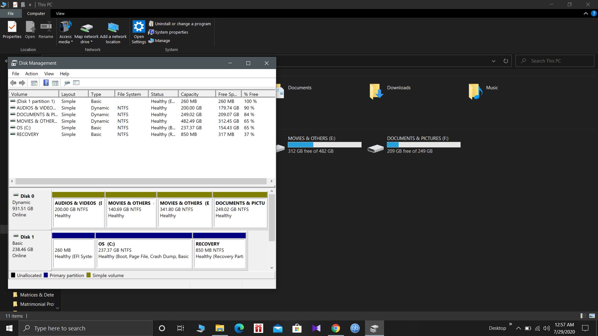Open the address bar history dropdown
Viewport: 598px width, 336px height.
click(x=494, y=61)
